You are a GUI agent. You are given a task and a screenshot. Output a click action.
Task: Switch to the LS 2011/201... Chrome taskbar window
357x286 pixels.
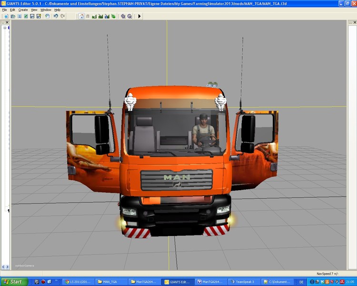pyautogui.click(x=78, y=282)
